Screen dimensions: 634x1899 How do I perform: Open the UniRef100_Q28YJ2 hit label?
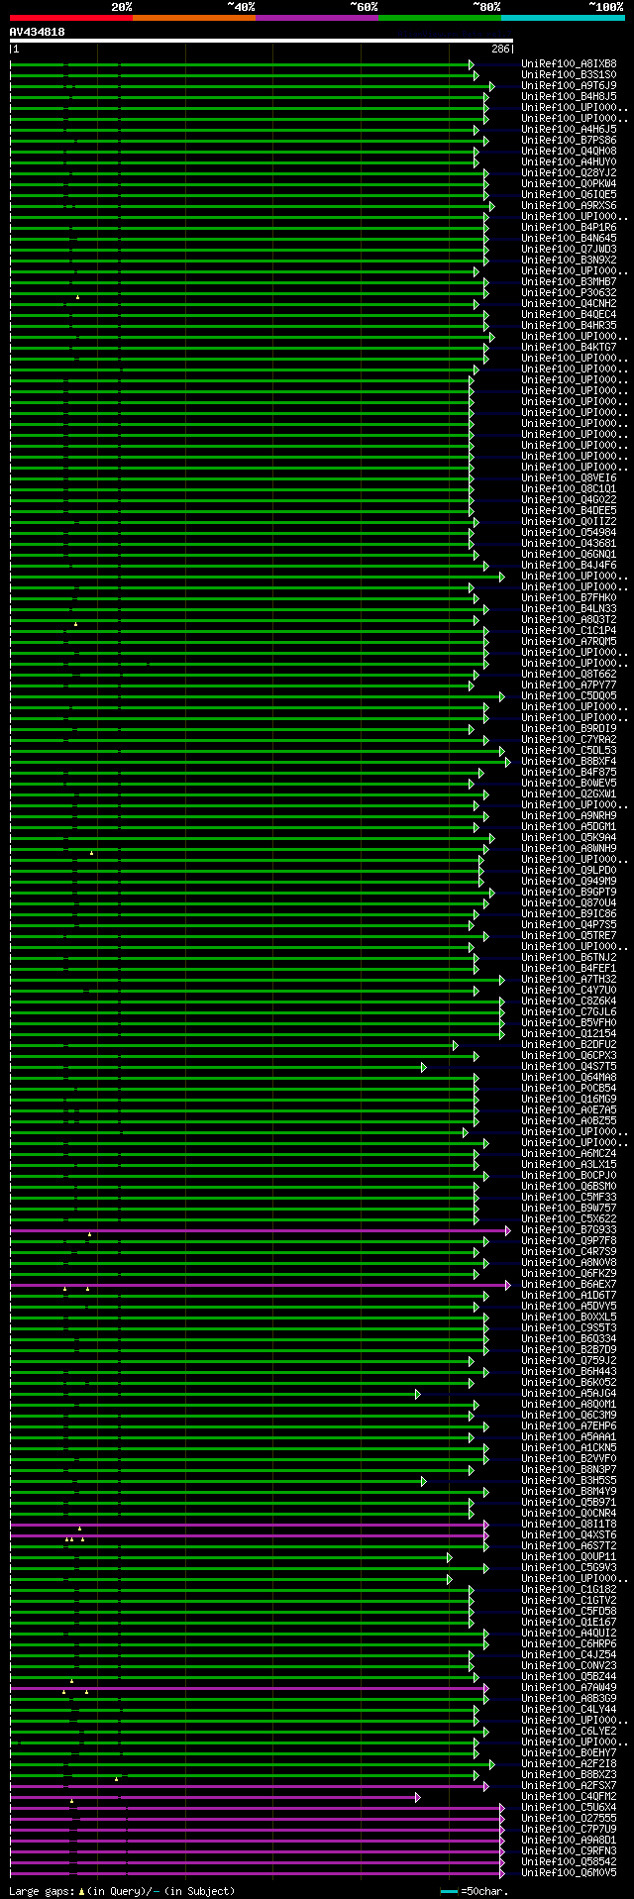coord(569,173)
